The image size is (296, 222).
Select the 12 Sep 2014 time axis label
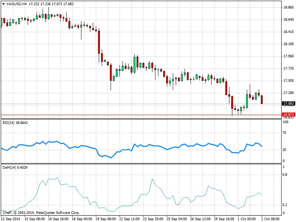point(11,219)
